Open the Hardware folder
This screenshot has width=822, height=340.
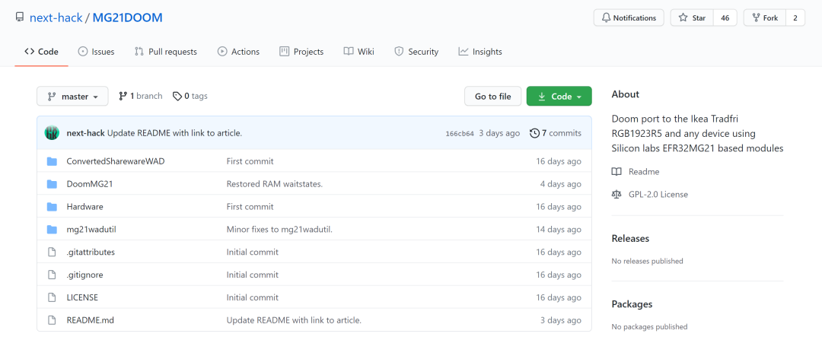click(x=85, y=206)
